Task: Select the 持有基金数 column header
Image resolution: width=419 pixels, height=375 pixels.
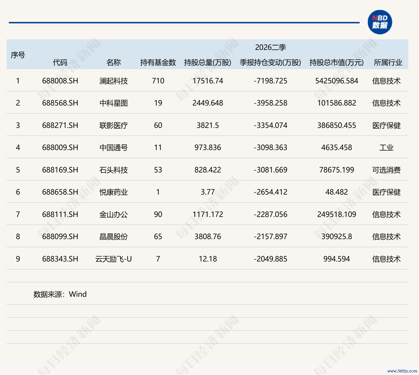Action: click(x=158, y=62)
